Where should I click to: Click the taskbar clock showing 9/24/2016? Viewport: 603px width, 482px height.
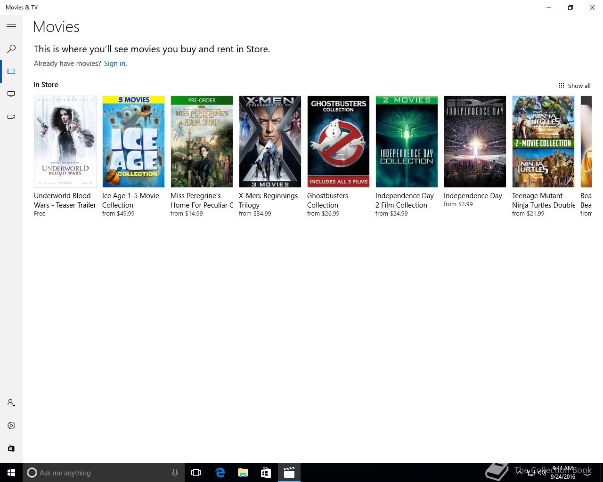pyautogui.click(x=563, y=473)
